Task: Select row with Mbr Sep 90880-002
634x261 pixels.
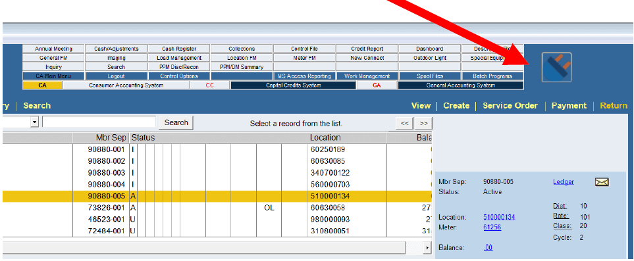Action: pos(217,161)
